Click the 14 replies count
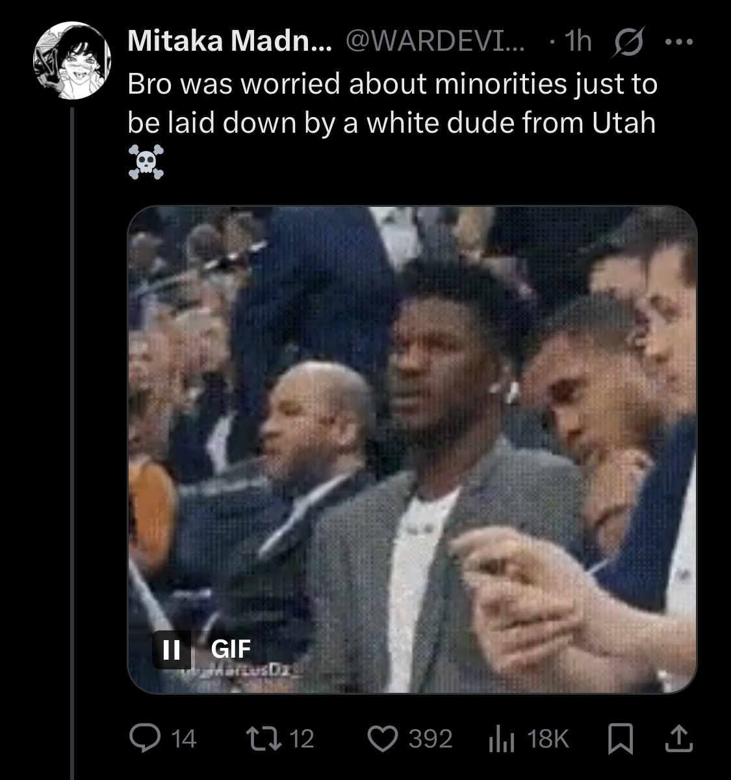 184,739
